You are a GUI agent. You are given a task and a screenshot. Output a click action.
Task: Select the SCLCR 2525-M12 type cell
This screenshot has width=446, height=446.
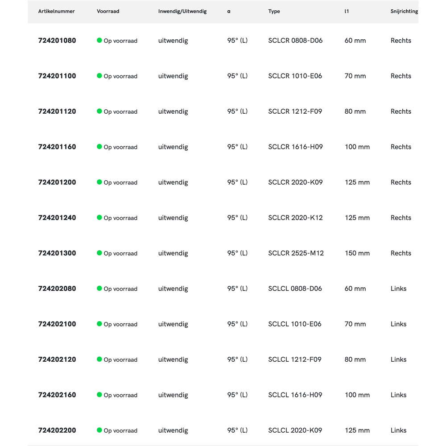(x=296, y=253)
